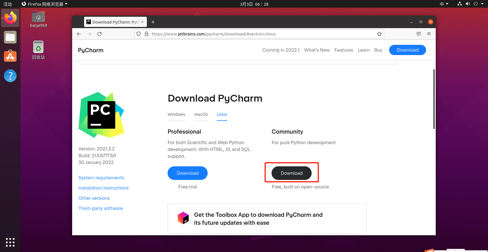This screenshot has height=252, width=488.
Task: Open the 中 input method dropdown
Action: [444, 4]
